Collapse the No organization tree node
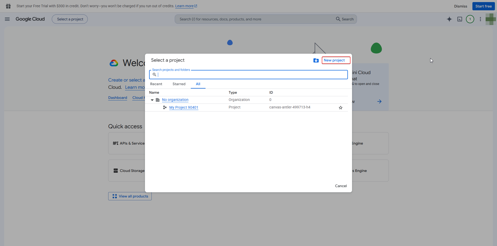This screenshot has width=497, height=246. click(152, 100)
